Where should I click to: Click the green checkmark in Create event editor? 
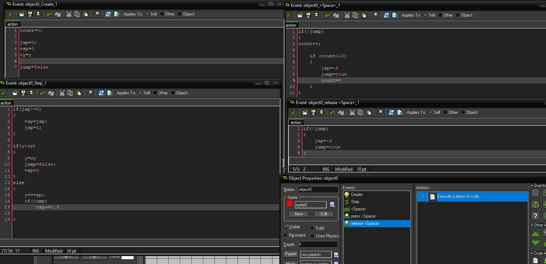pos(10,14)
